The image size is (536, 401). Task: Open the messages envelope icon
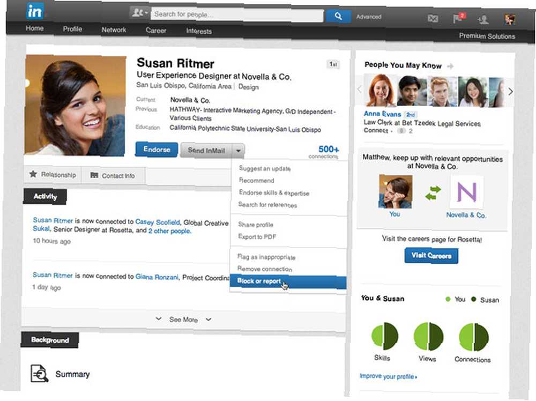433,18
